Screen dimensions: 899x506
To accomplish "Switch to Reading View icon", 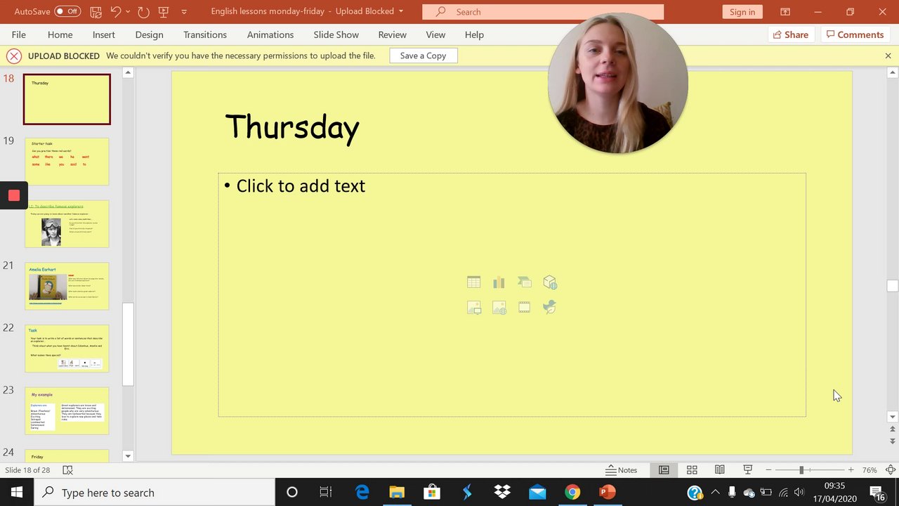I will click(720, 470).
